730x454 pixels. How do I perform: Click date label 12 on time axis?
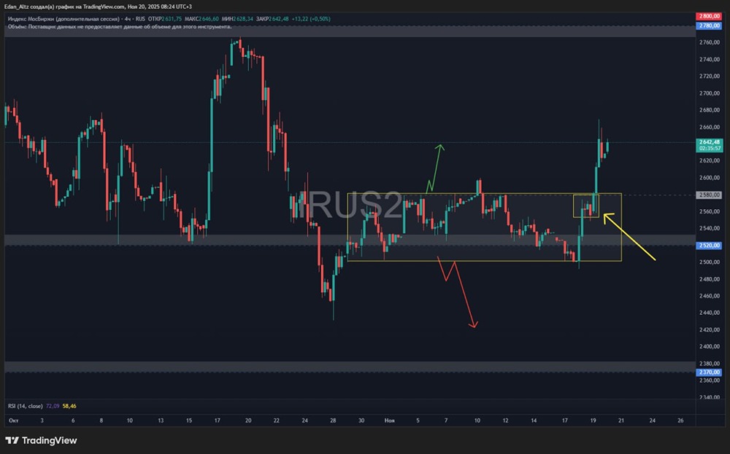506,420
